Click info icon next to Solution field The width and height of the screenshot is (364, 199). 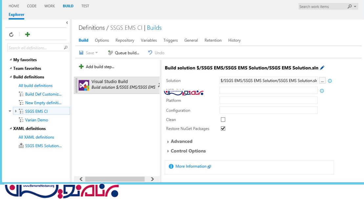pos(330,81)
